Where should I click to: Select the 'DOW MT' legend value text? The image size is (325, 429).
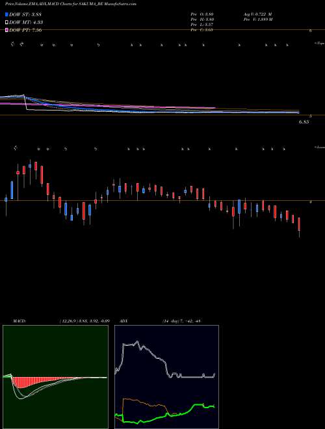point(26,23)
